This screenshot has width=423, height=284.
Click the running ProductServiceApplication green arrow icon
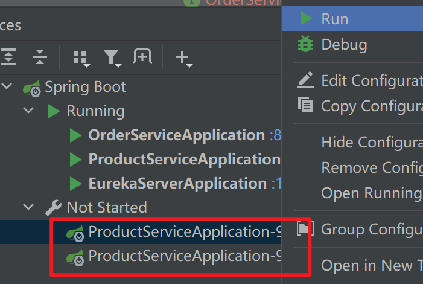(x=75, y=160)
